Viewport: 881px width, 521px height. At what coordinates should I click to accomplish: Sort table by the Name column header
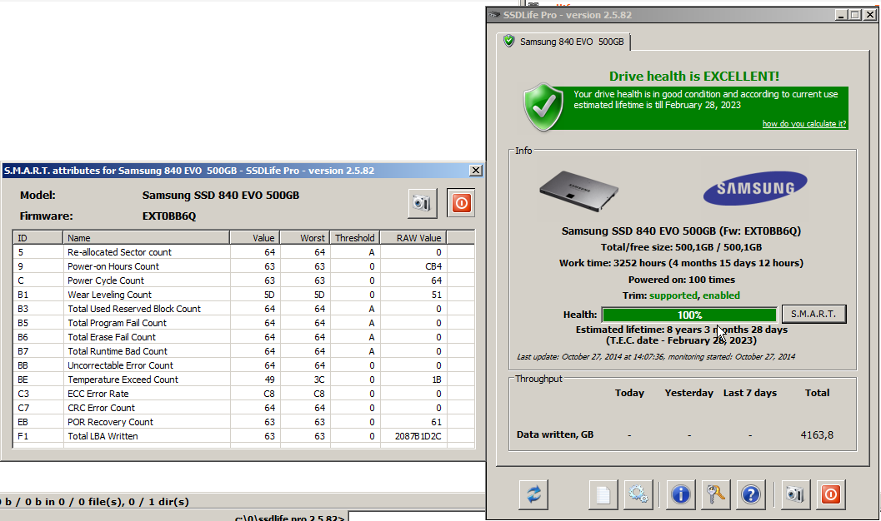tap(146, 238)
